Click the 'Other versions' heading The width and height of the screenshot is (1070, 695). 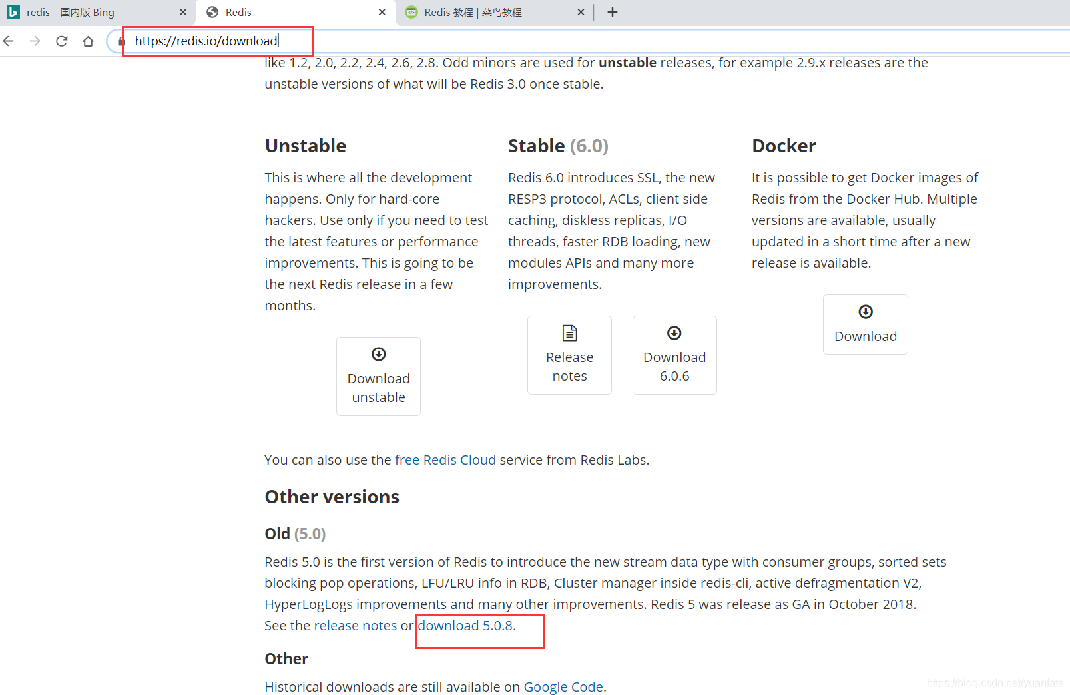click(332, 497)
